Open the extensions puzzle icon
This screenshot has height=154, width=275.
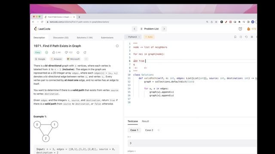click(239, 22)
